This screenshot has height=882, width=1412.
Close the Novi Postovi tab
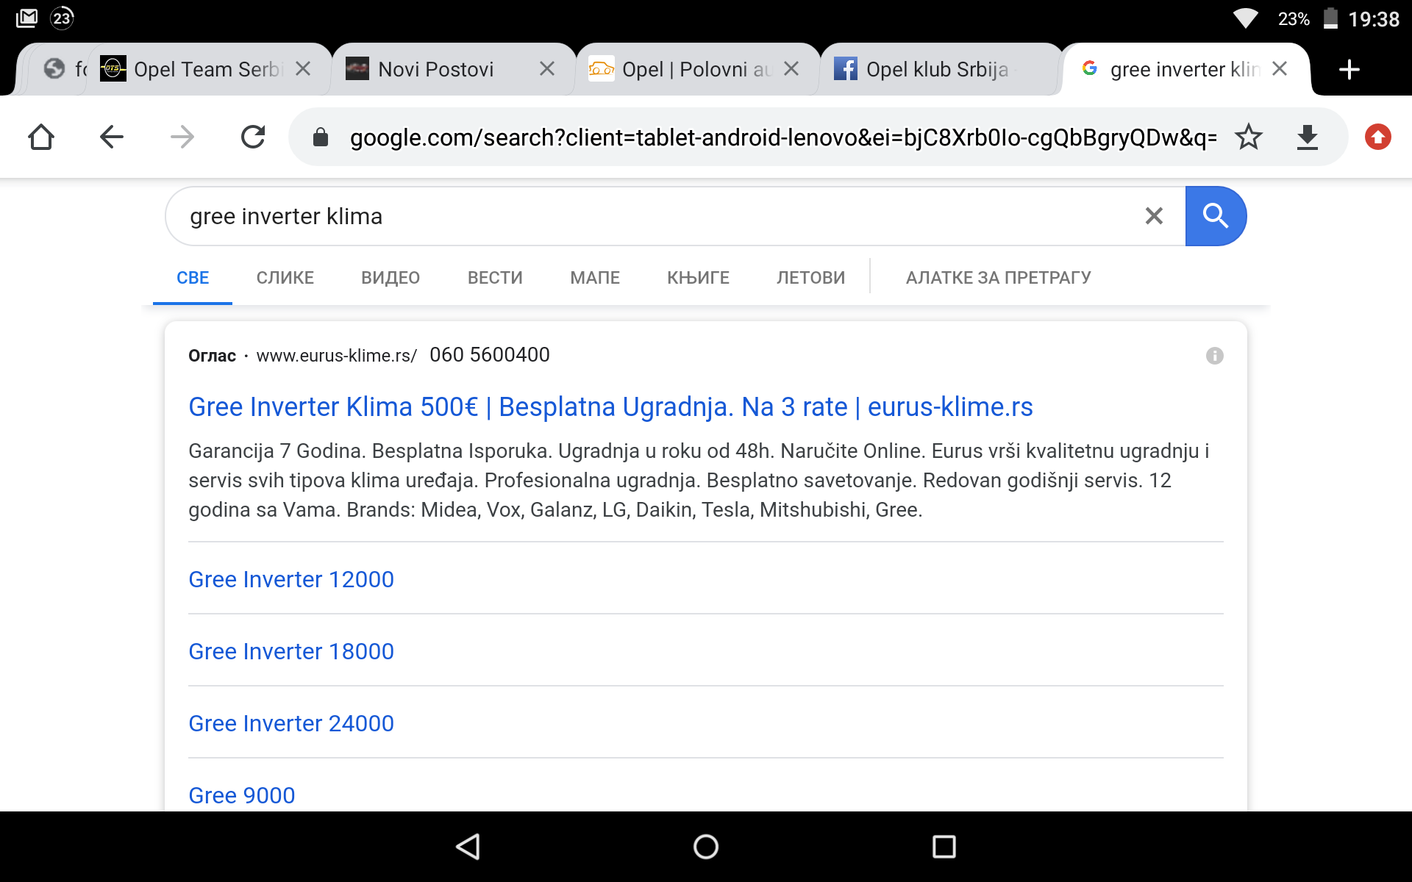tap(547, 69)
